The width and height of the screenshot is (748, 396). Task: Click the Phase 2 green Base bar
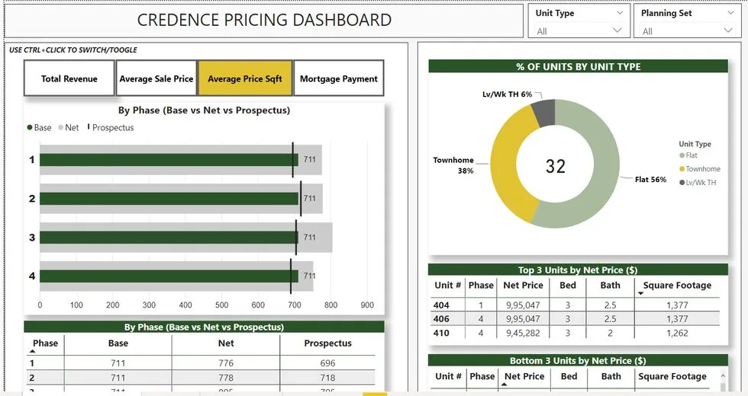point(167,199)
